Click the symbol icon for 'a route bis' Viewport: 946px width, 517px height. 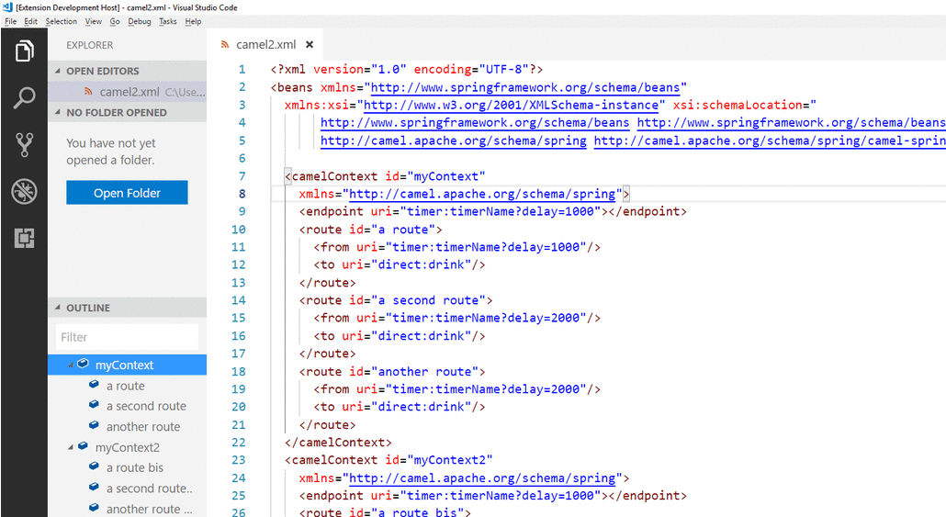pyautogui.click(x=94, y=466)
